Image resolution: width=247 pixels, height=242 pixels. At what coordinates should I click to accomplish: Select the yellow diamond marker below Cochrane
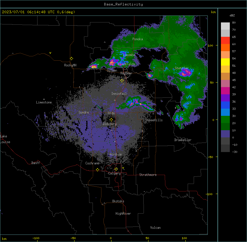click(97, 170)
